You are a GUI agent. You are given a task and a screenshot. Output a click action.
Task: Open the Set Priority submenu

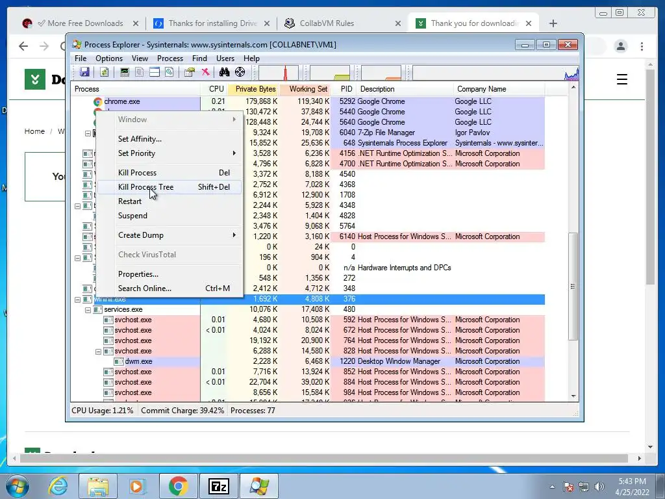[169, 153]
